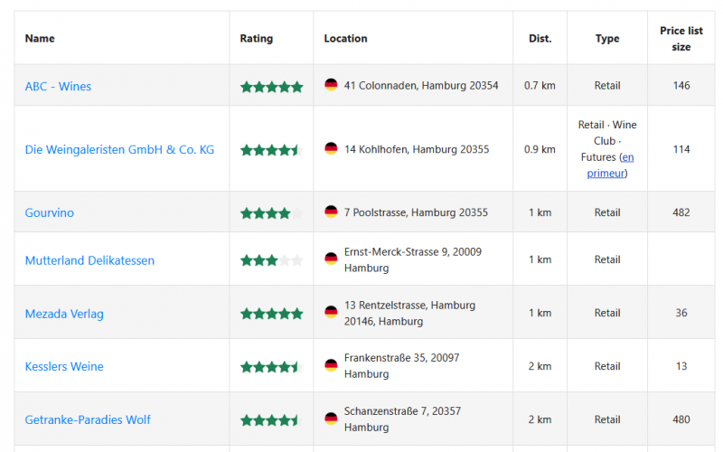Select the address '14 Kohlhofen, Hamburg 20355'
The width and height of the screenshot is (723, 452).
pyautogui.click(x=417, y=149)
